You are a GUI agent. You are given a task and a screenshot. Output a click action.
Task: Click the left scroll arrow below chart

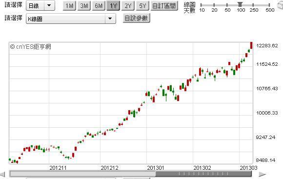(2, 174)
